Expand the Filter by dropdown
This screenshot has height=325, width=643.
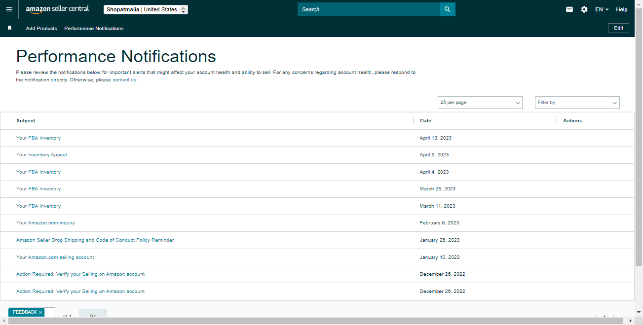click(577, 103)
